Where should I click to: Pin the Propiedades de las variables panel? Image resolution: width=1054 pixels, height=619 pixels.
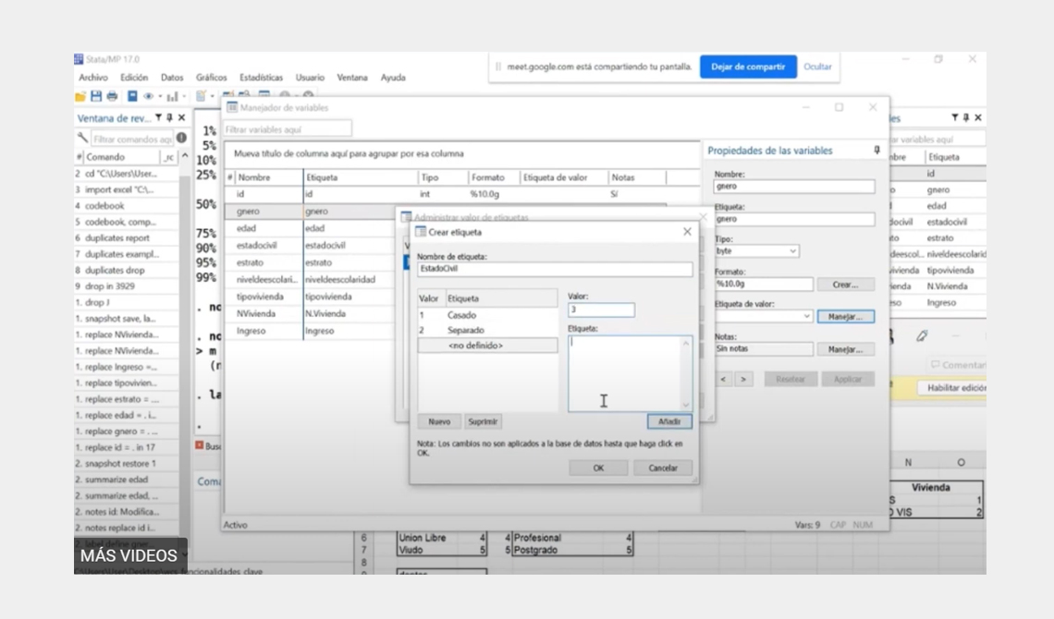click(876, 151)
